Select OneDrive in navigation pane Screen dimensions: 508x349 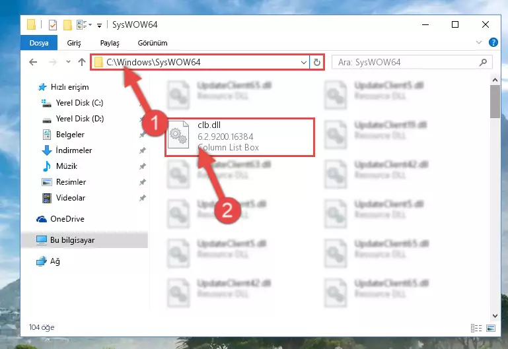click(67, 219)
